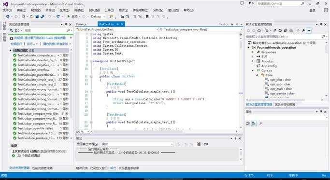
Task: Open the Test menu
Action: point(123,10)
